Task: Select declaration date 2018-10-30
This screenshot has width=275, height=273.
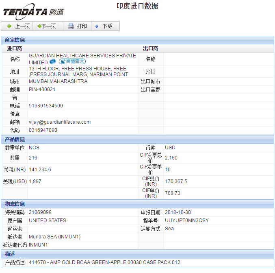Action: click(x=178, y=212)
